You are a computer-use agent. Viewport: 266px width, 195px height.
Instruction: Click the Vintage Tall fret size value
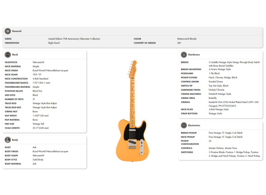[x=38, y=124]
